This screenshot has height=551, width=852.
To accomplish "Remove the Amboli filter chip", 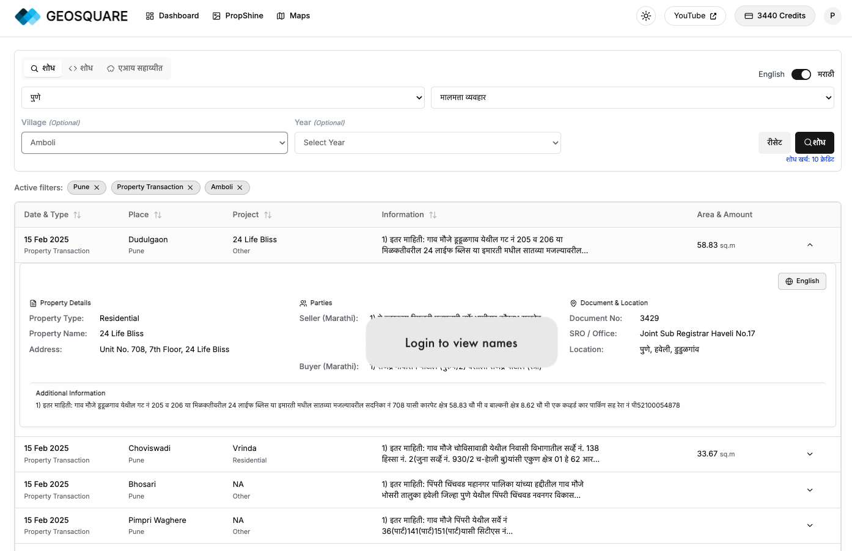I will tap(240, 187).
